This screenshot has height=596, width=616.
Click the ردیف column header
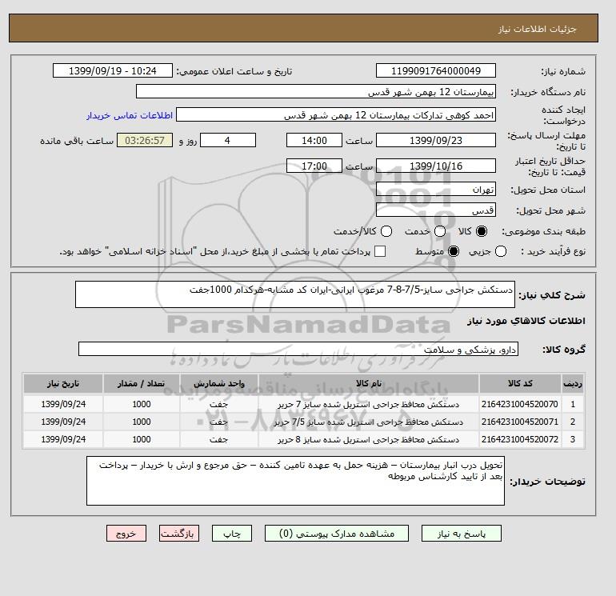click(572, 383)
